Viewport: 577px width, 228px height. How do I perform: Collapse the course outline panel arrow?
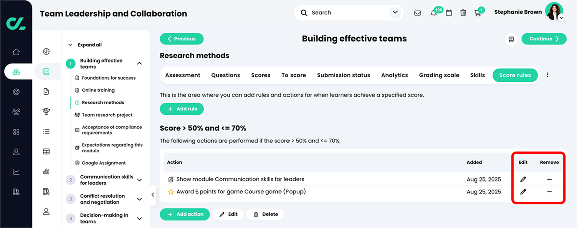coord(153,195)
